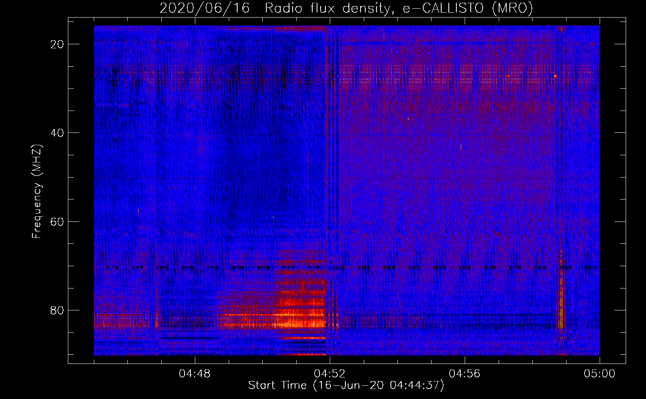Screen dimensions: 646x399
Task: Click the 04:52 time tick label
Action: pyautogui.click(x=330, y=374)
